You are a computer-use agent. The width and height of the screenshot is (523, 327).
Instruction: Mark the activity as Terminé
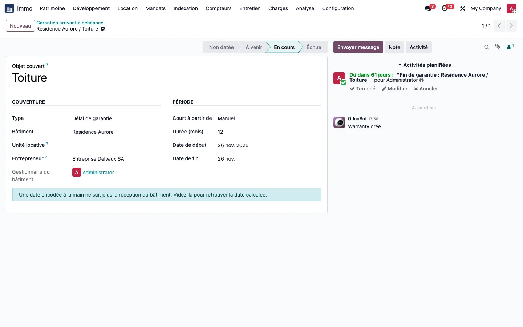click(x=362, y=89)
